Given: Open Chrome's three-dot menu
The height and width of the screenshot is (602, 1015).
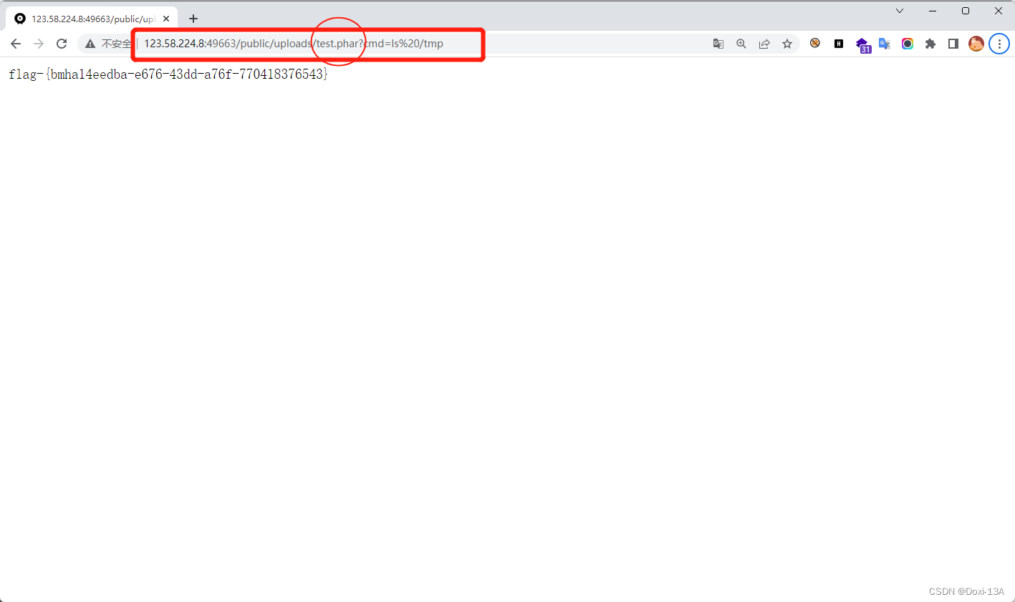Looking at the screenshot, I should (x=999, y=44).
